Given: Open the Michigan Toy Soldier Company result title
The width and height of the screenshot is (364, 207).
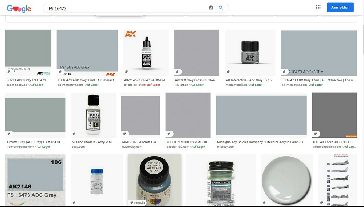Looking at the screenshot, I should [x=261, y=142].
